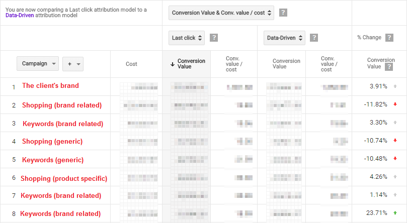Click the plus dropdown to add a dimension
Viewport: 407px width, 223px height.
72,64
